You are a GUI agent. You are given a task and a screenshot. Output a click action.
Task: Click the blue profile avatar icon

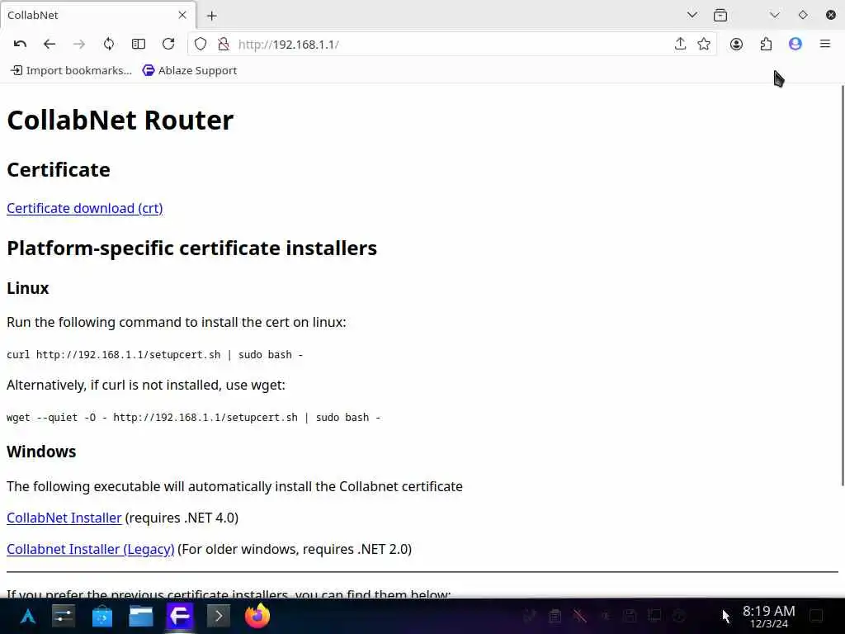point(795,45)
